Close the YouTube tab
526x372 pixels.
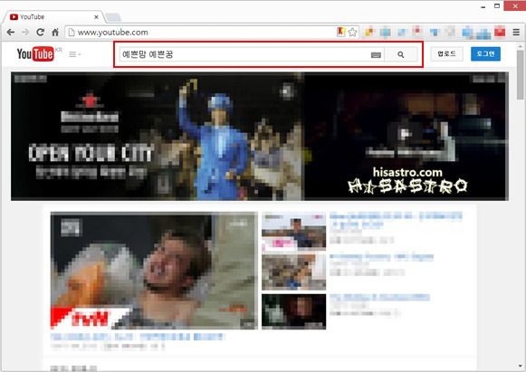(96, 17)
